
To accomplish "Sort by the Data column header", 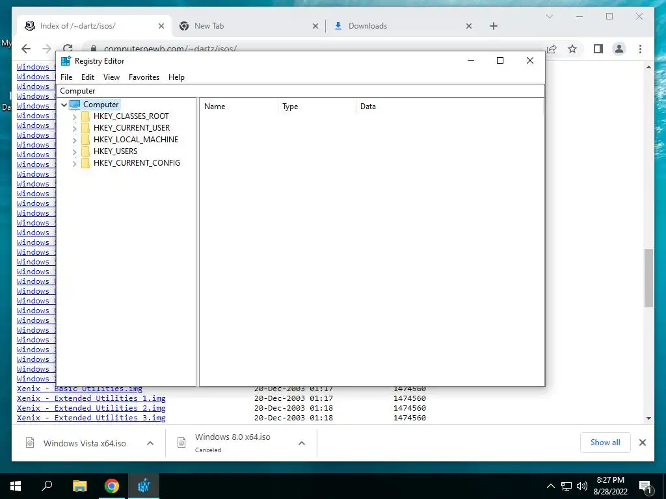I will click(x=449, y=107).
